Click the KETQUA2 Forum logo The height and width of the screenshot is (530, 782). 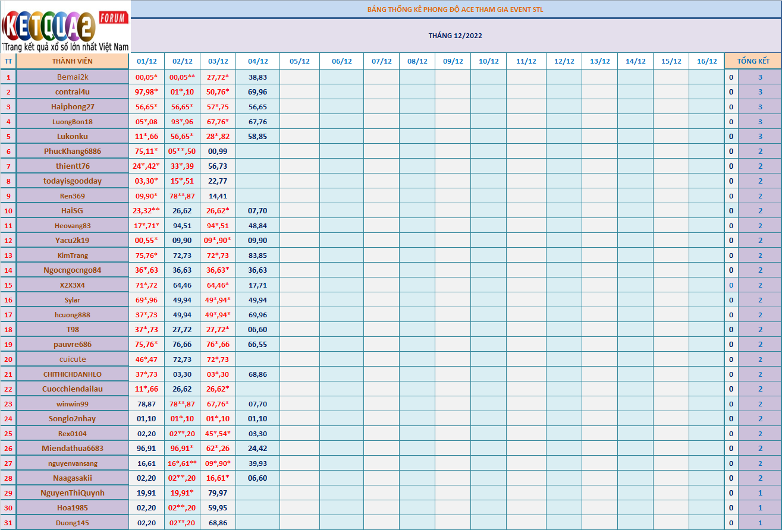[x=65, y=27]
